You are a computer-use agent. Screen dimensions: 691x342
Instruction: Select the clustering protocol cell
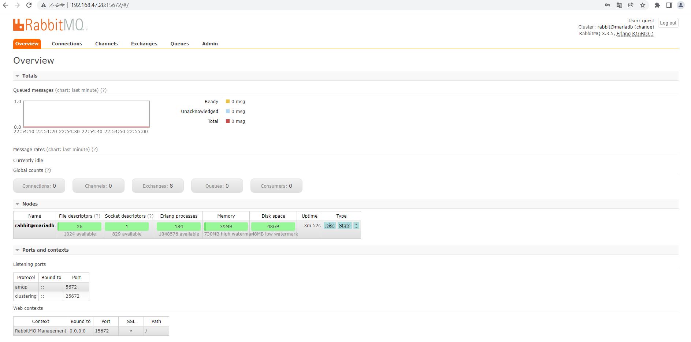[x=26, y=296]
